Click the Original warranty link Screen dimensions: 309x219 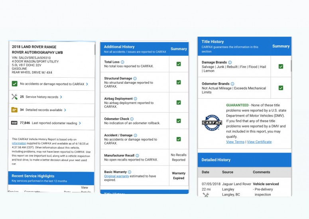[x=116, y=176]
